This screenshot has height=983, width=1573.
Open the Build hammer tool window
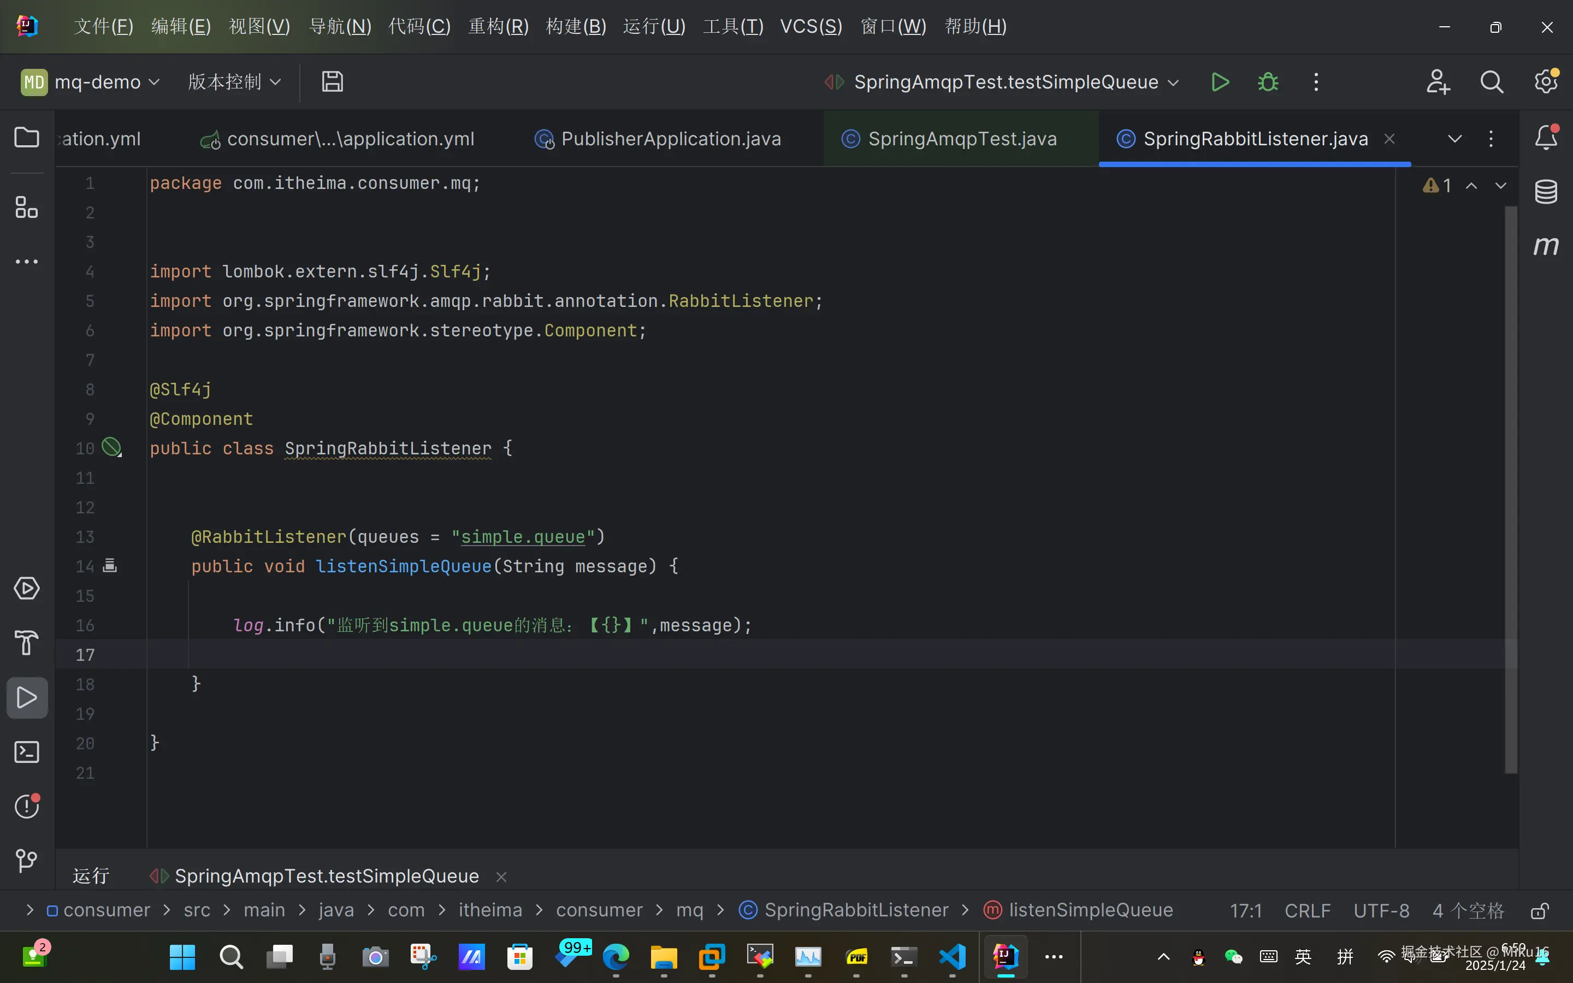tap(27, 643)
